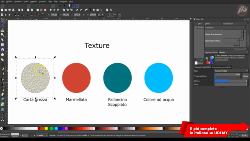Toggle the Rough filter checkbox
The height and width of the screenshot is (141, 250).
[x=196, y=27]
